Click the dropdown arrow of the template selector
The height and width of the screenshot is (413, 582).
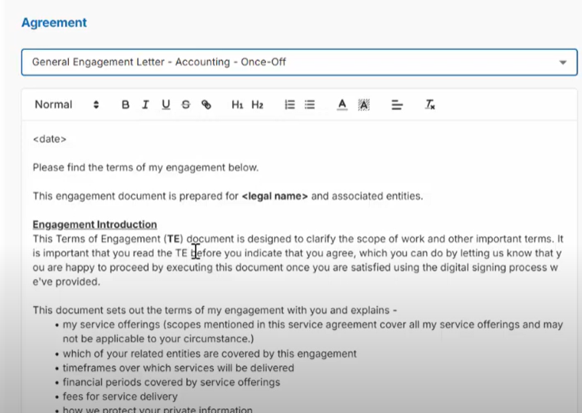click(563, 63)
